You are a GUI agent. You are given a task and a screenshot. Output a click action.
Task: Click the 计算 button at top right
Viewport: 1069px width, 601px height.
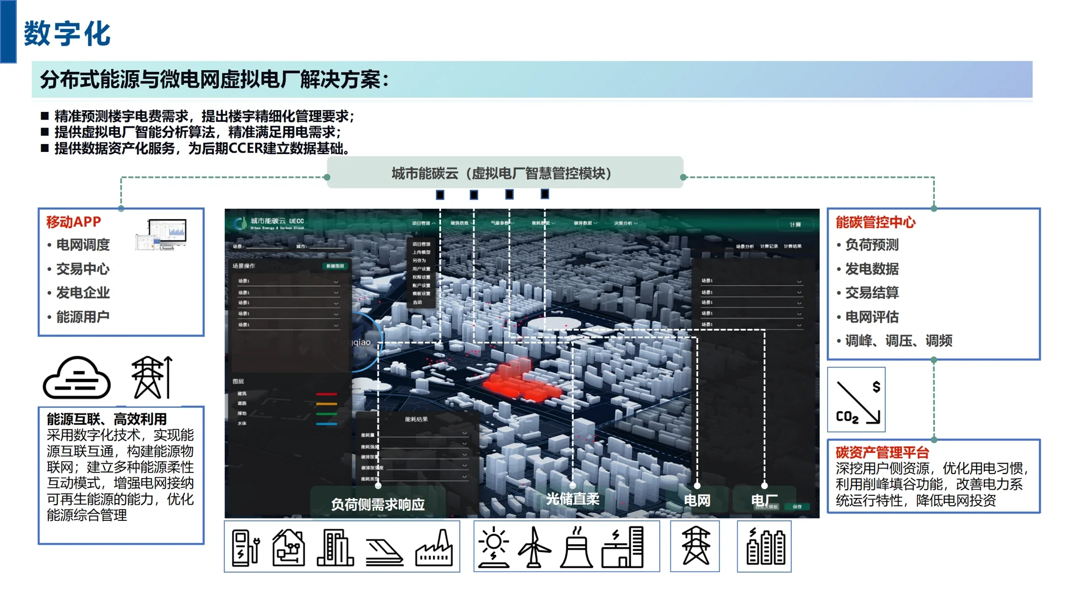(796, 224)
